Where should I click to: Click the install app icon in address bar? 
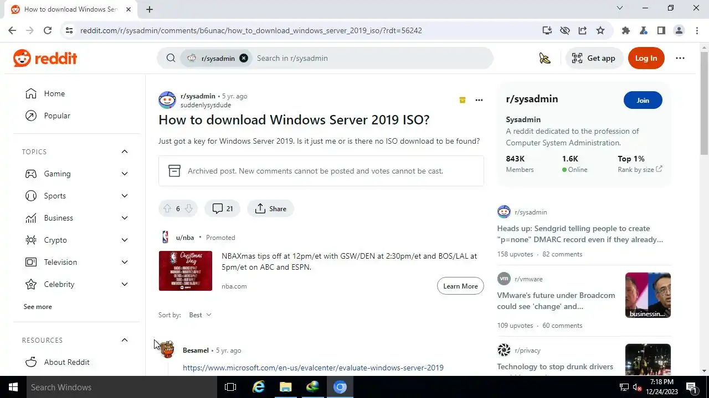tap(547, 30)
